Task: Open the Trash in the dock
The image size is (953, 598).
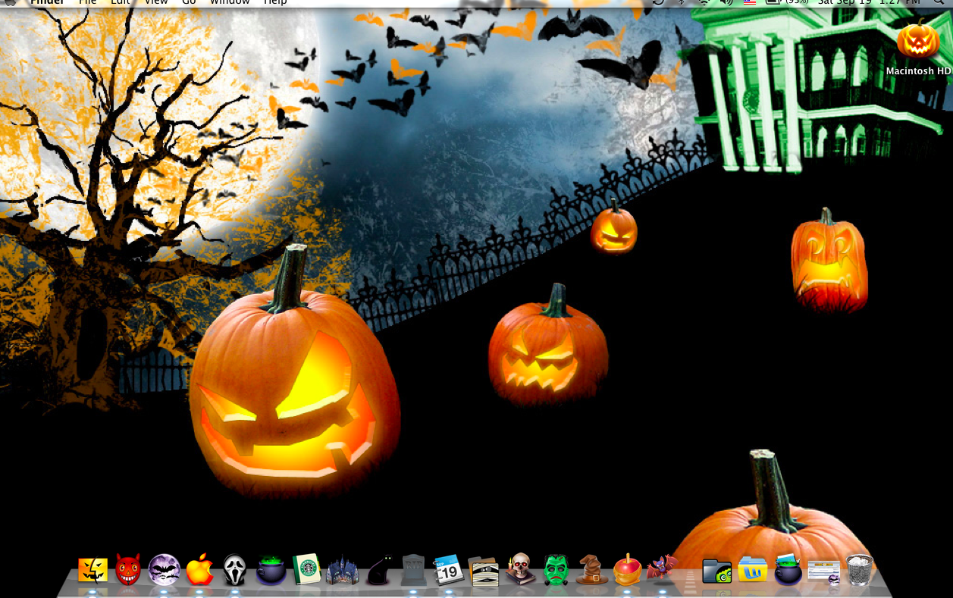Action: click(x=860, y=570)
